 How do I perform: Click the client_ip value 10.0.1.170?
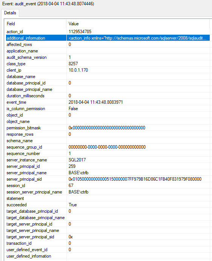point(78,70)
